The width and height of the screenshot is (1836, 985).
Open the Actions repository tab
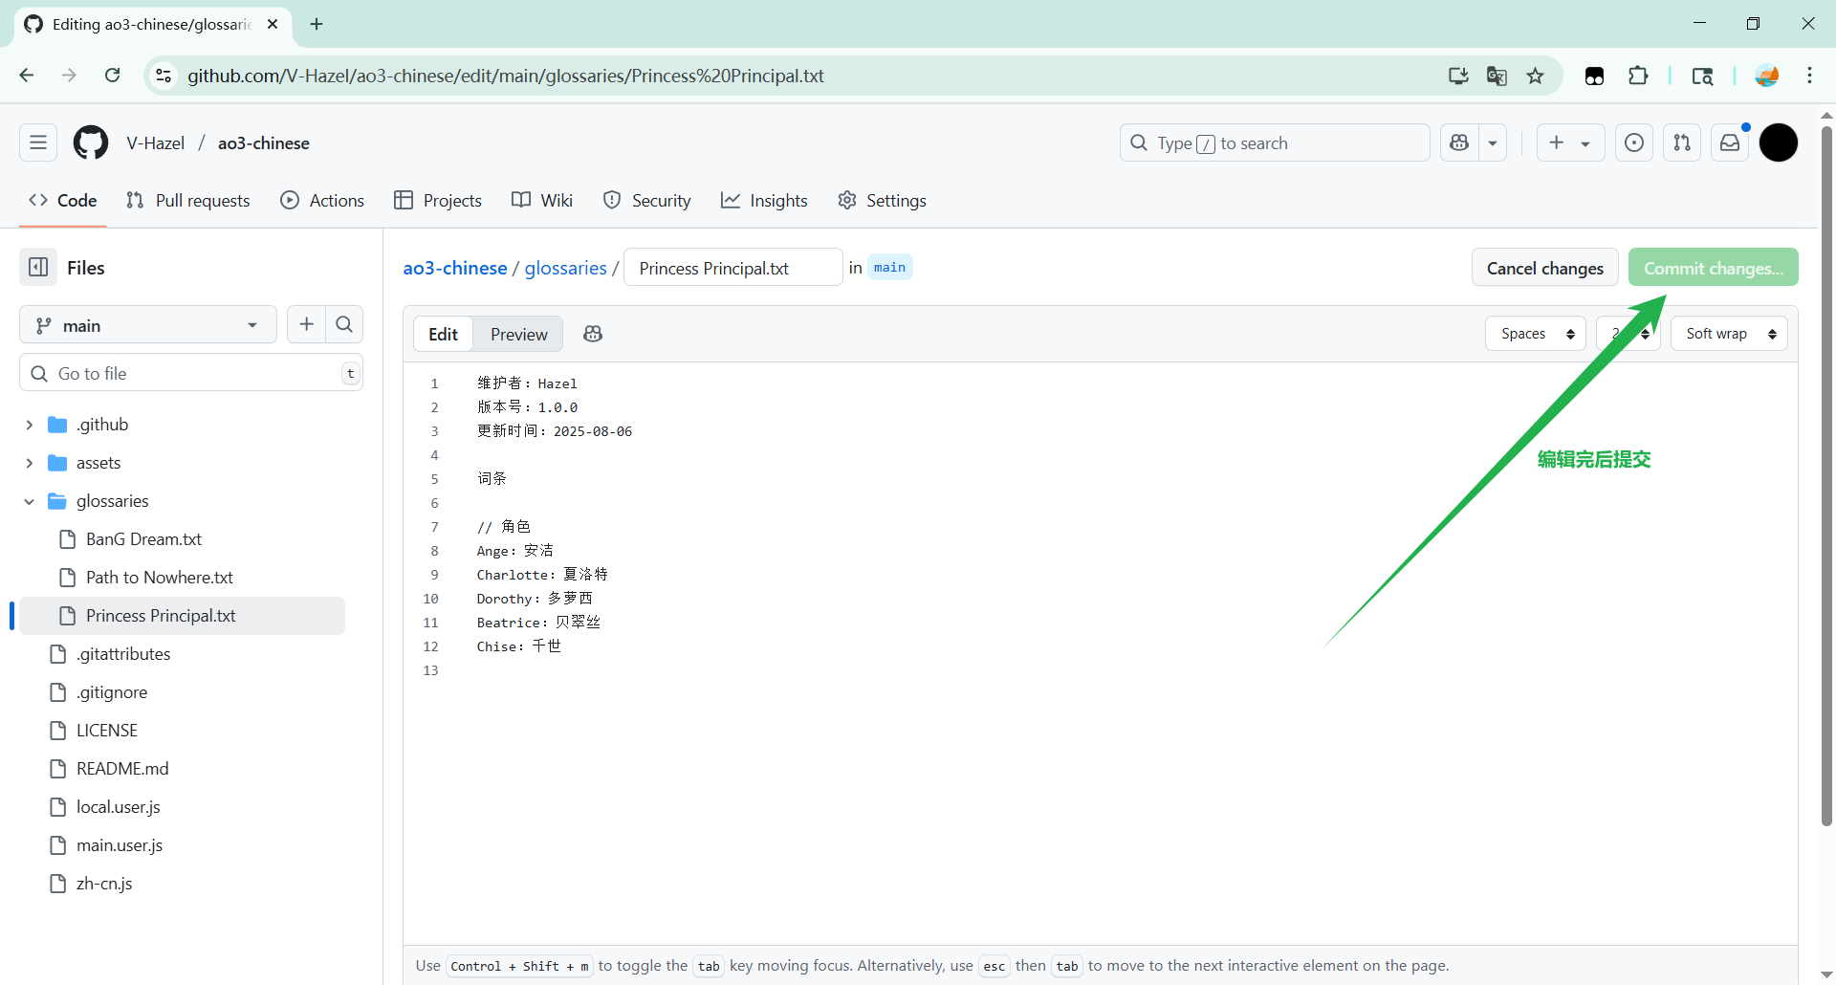(322, 201)
